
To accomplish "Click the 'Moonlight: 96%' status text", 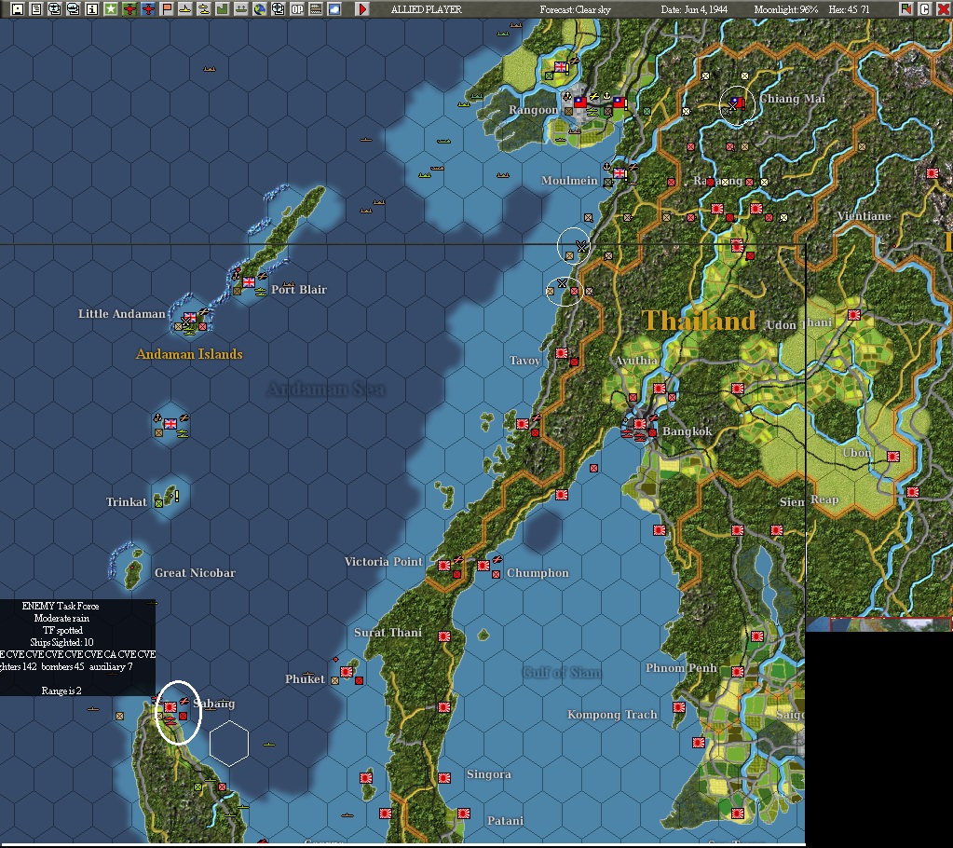I will [x=786, y=9].
